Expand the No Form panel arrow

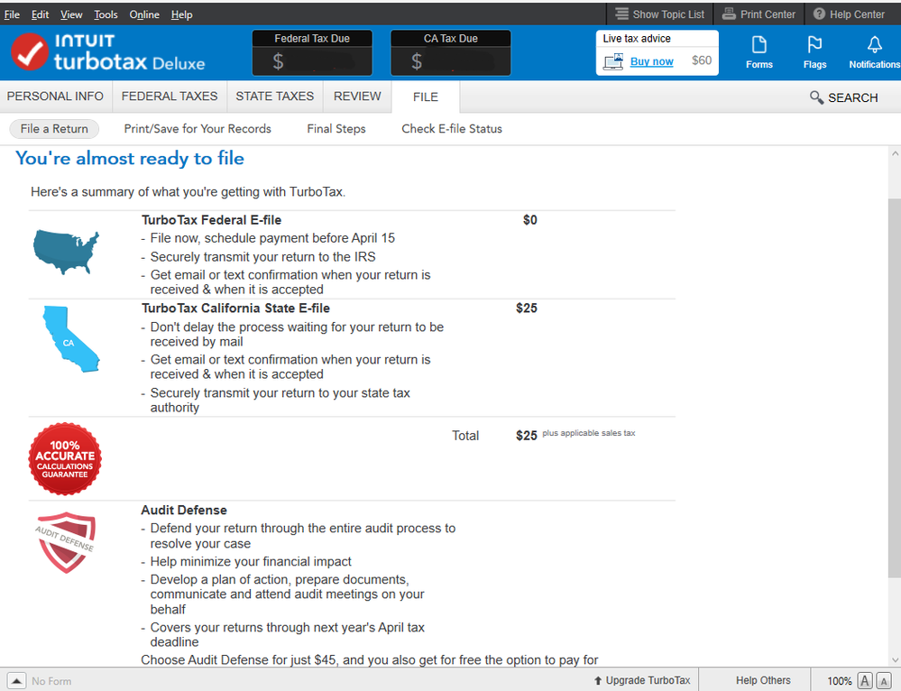pyautogui.click(x=16, y=681)
